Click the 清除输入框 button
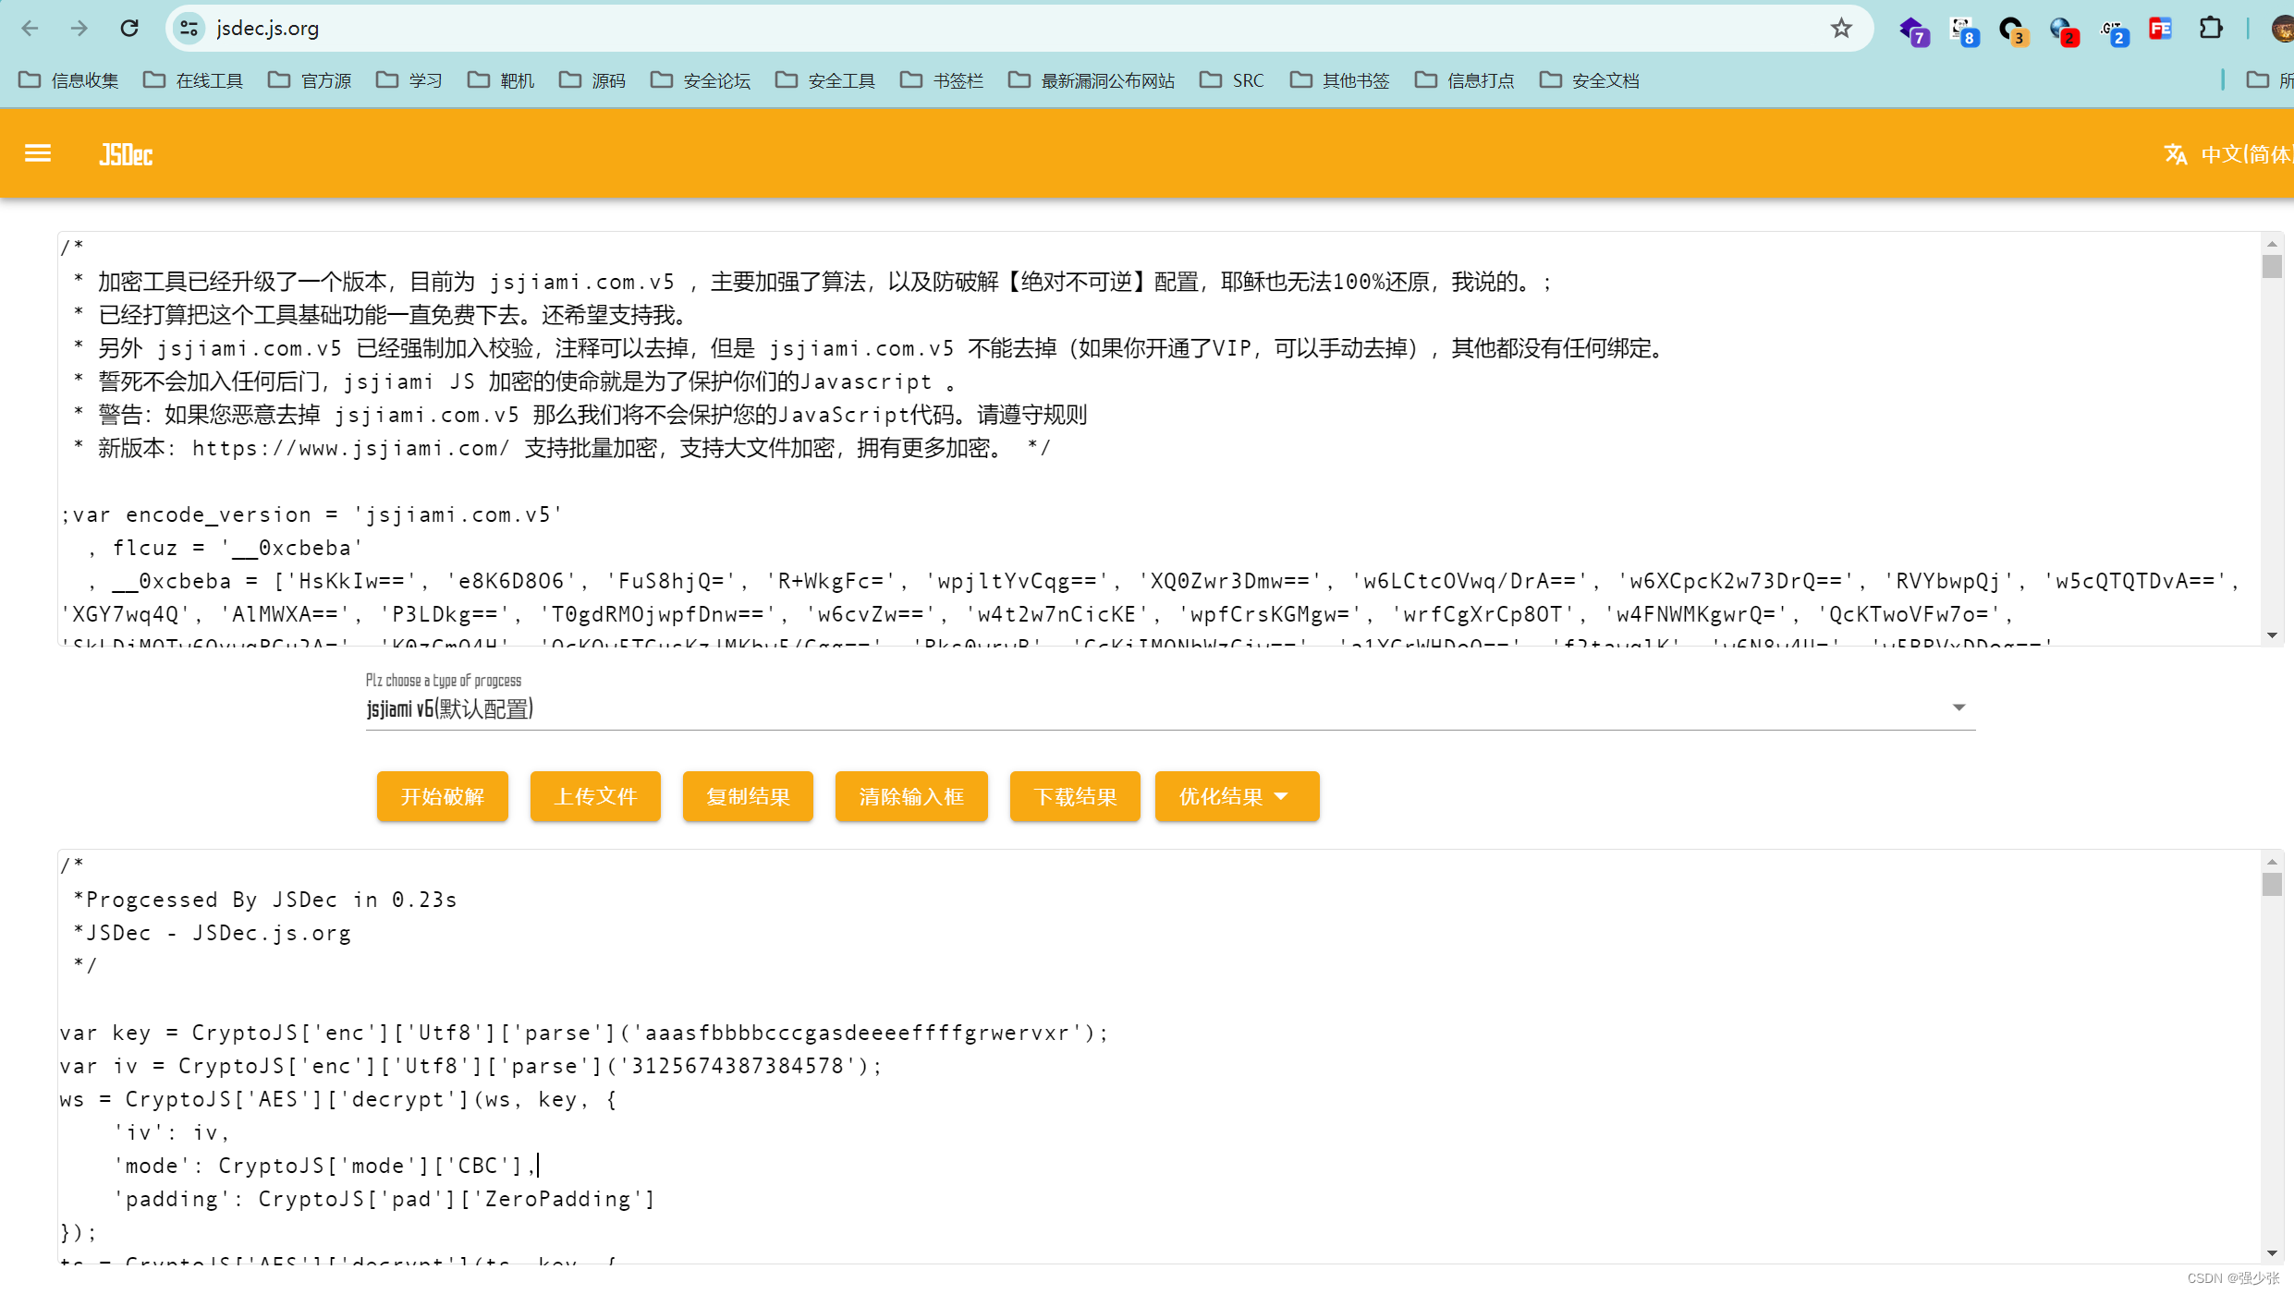Screen dimensions: 2294x1294 click(910, 796)
